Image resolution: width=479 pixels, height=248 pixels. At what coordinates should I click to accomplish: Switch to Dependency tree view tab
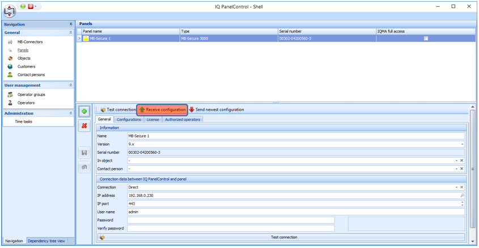(x=46, y=241)
